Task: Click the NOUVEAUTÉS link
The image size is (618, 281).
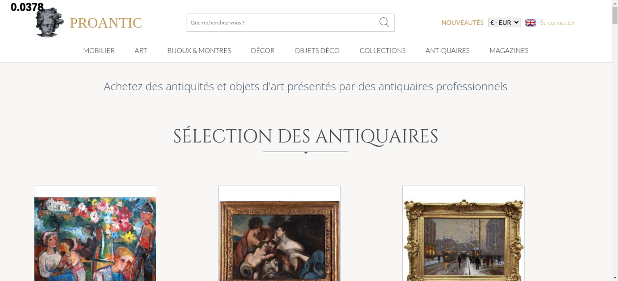Action: pyautogui.click(x=462, y=23)
